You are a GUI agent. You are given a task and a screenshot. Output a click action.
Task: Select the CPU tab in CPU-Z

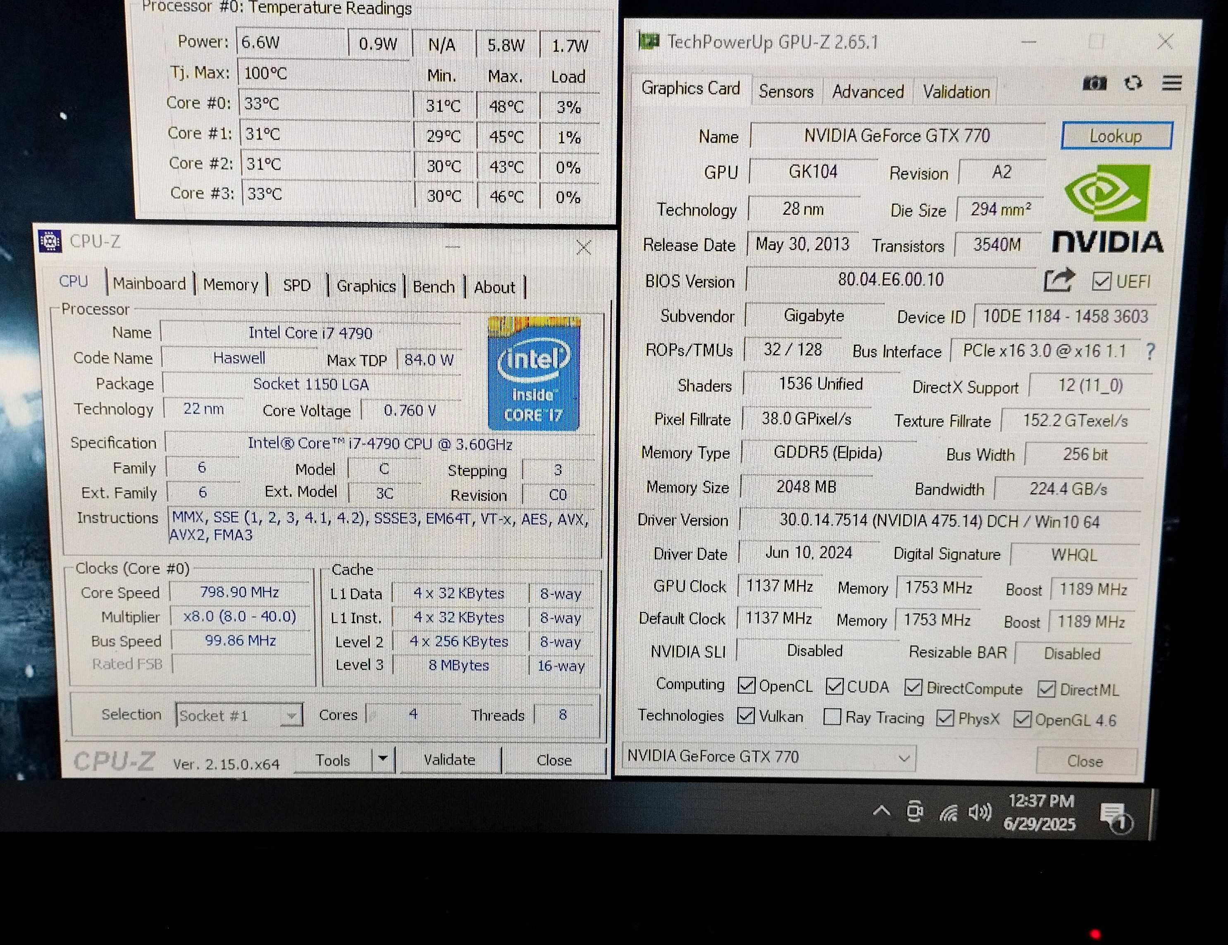(74, 281)
